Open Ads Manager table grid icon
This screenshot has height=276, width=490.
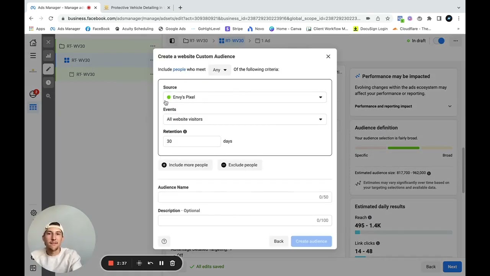click(x=33, y=107)
